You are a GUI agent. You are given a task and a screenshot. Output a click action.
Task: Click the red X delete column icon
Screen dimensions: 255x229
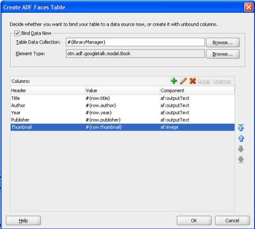pyautogui.click(x=192, y=81)
